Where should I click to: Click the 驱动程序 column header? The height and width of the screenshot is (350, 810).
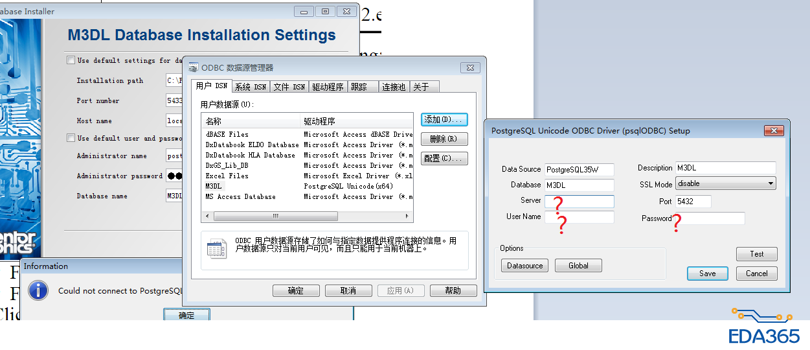coord(357,121)
